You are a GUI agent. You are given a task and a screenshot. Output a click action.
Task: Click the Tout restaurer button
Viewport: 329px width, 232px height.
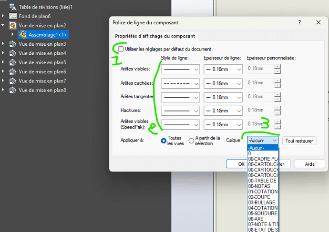coord(299,141)
